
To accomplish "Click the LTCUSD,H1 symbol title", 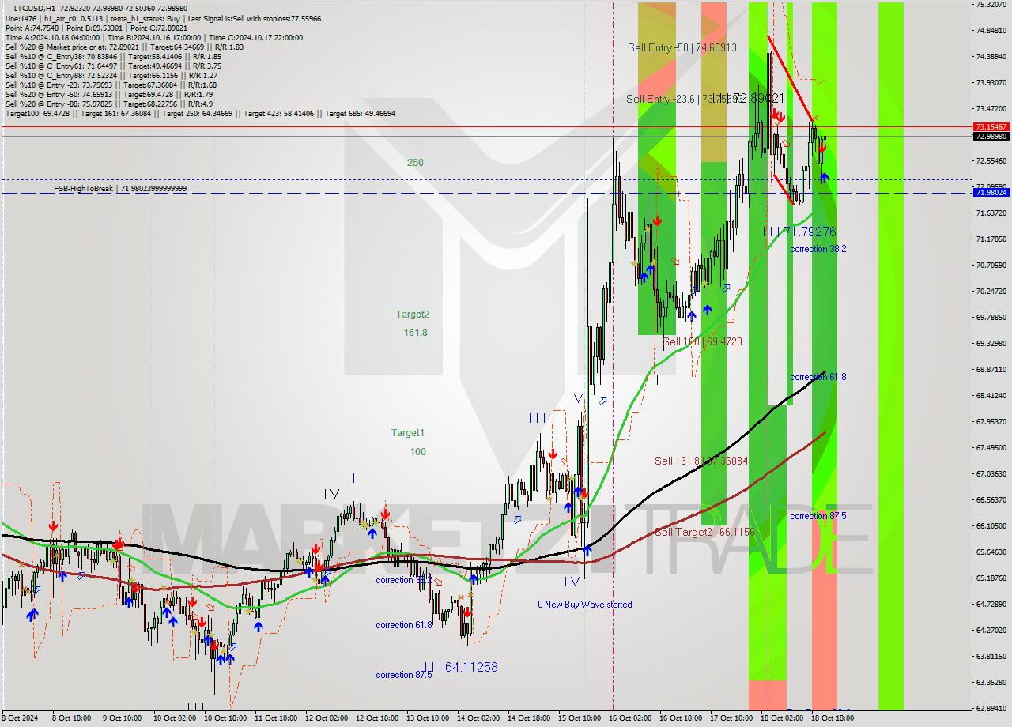I will coord(35,8).
